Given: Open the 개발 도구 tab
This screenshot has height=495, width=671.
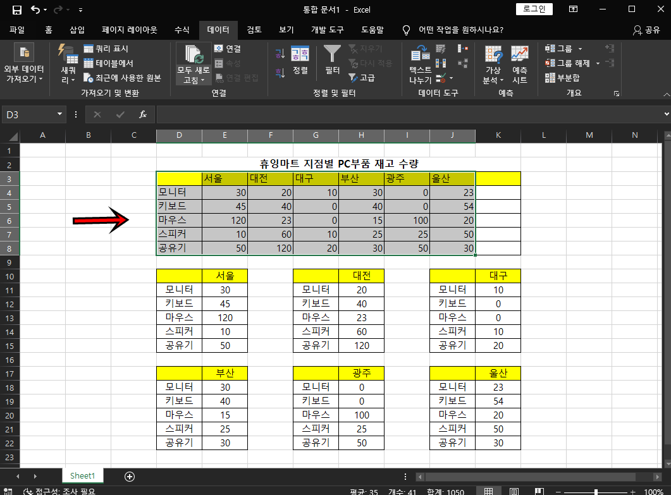Looking at the screenshot, I should click(x=328, y=30).
